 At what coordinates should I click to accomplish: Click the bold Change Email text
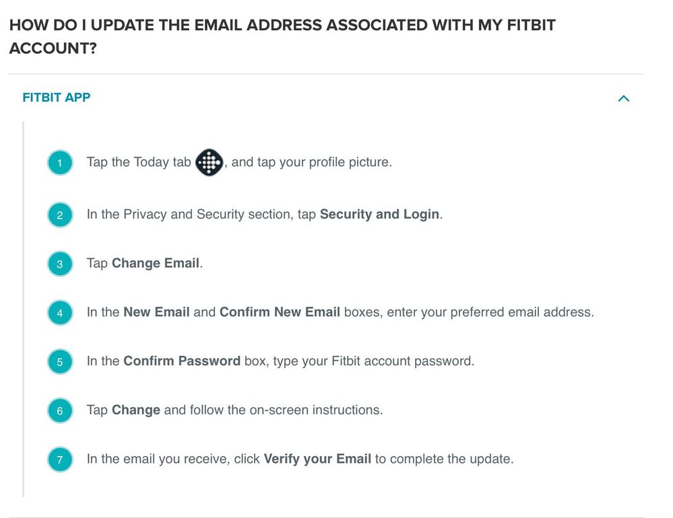pyautogui.click(x=156, y=263)
